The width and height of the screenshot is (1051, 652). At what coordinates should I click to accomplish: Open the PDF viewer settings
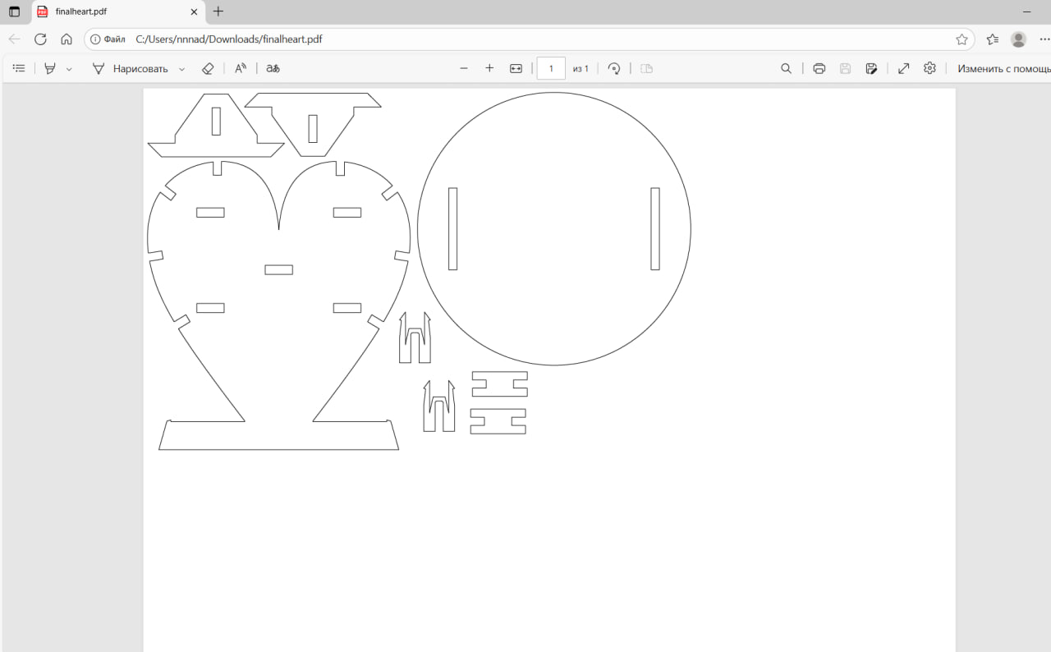click(929, 68)
